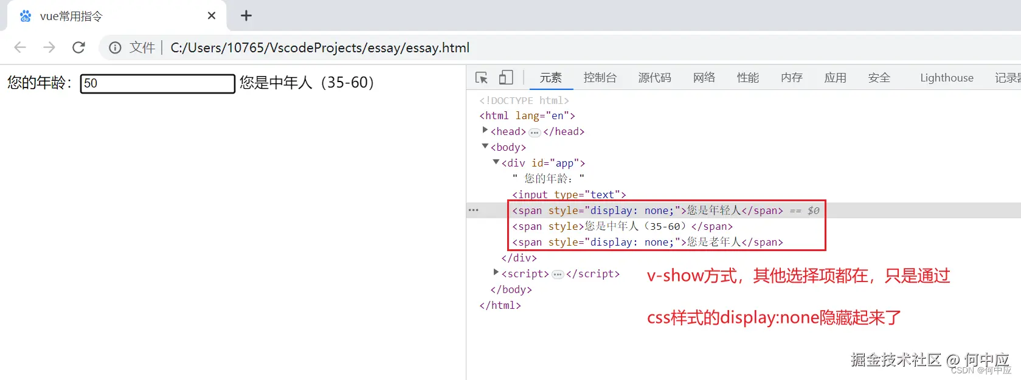Toggle the device toolbar icon

click(506, 77)
